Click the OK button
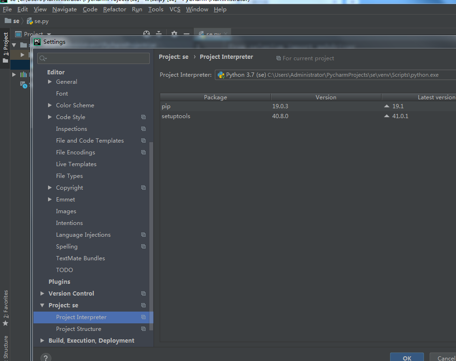The height and width of the screenshot is (361, 456). 407,358
